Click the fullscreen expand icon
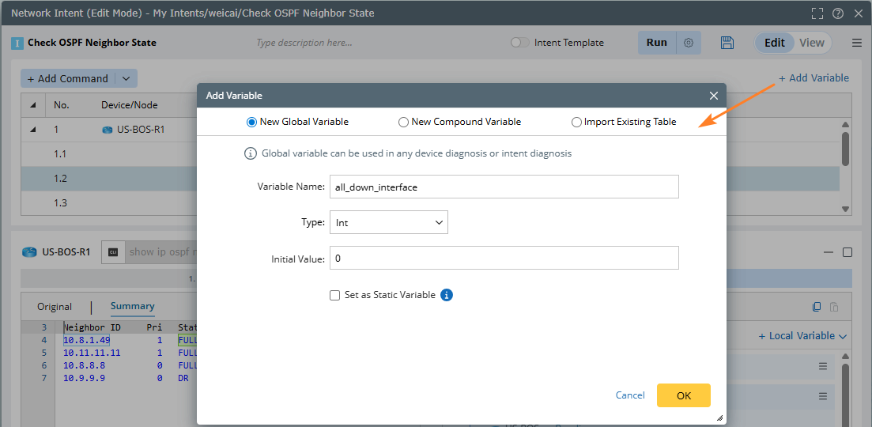 pyautogui.click(x=817, y=13)
